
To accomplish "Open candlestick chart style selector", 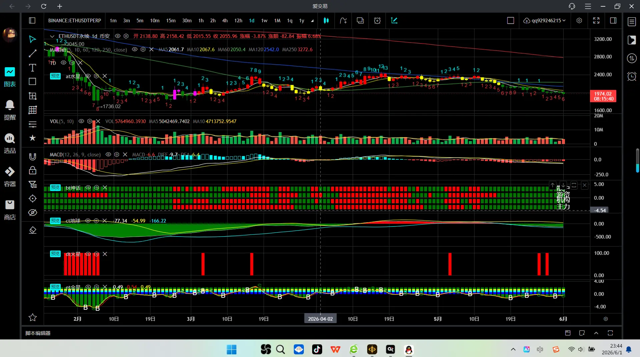I will tap(326, 21).
